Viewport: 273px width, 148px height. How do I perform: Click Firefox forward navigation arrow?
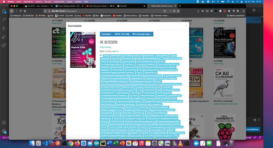click(x=16, y=11)
